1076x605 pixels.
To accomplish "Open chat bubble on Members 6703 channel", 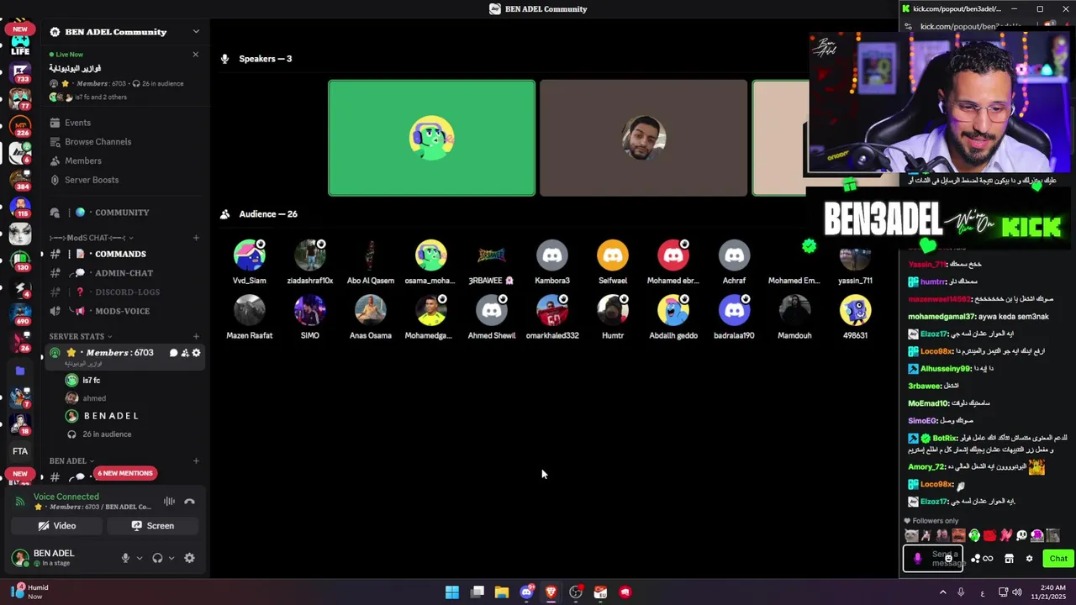I will coord(173,353).
